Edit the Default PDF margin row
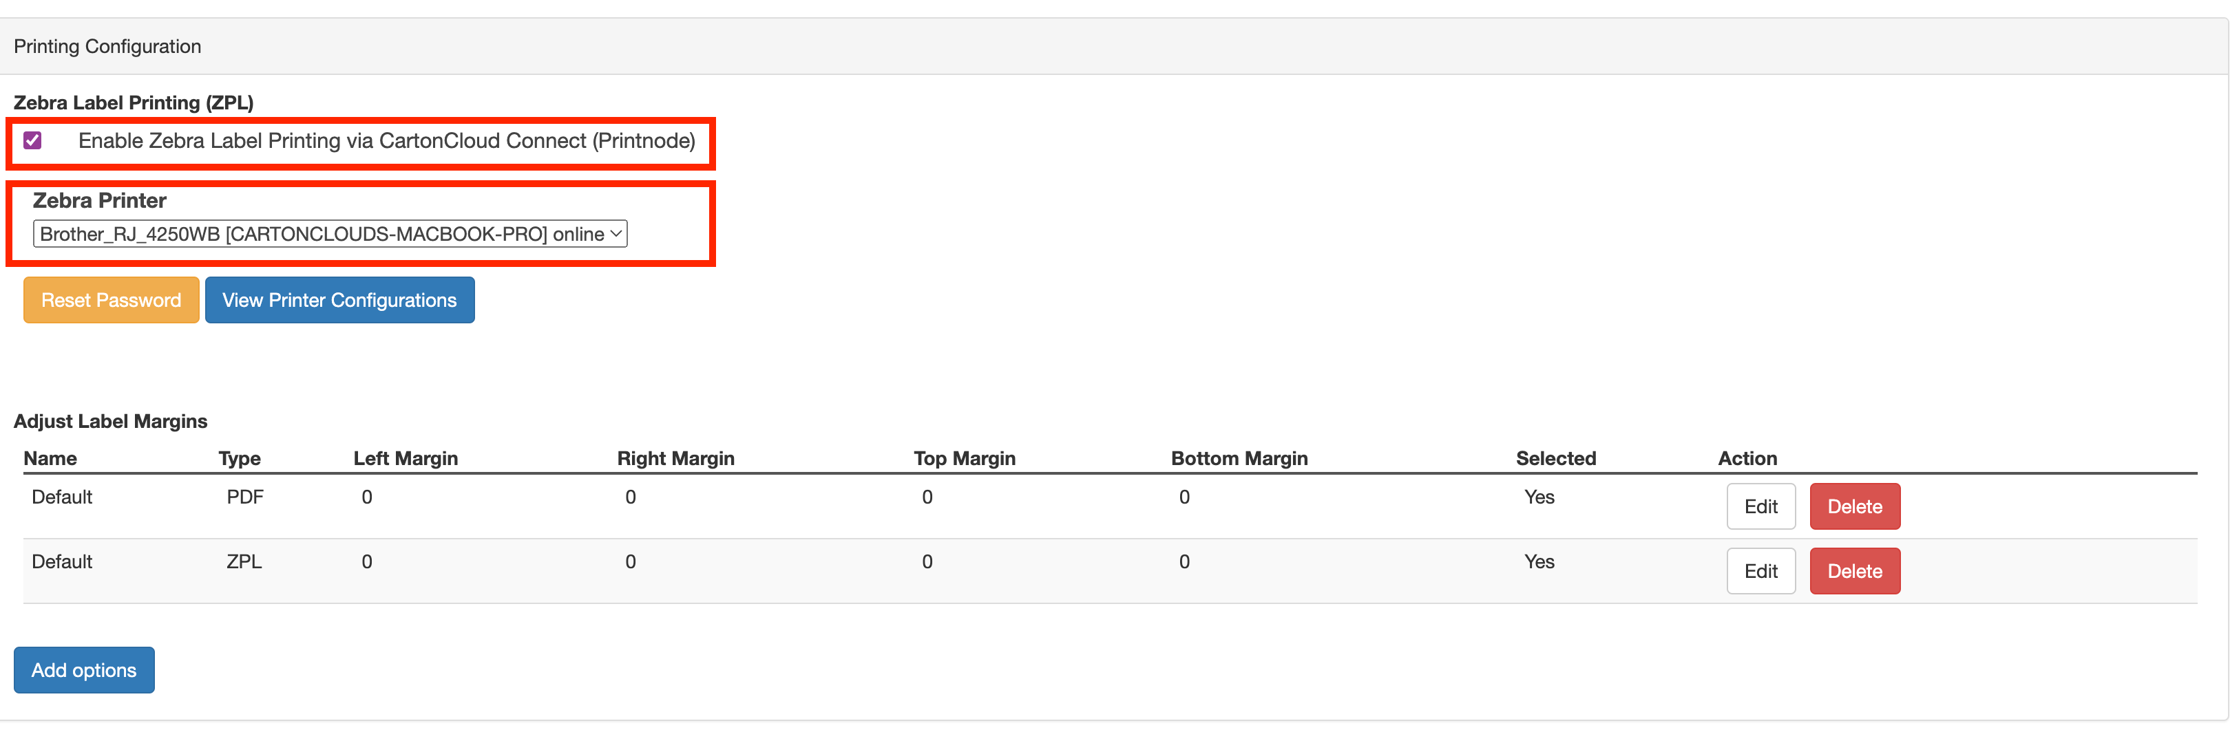The height and width of the screenshot is (732, 2239). click(1760, 506)
